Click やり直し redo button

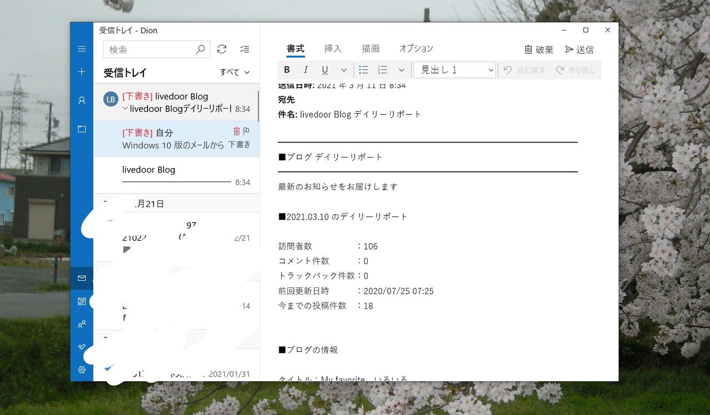point(576,70)
